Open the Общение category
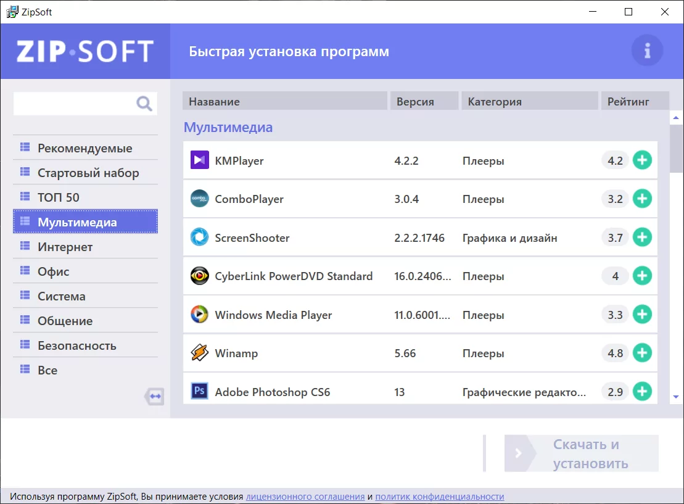The width and height of the screenshot is (684, 504). coord(86,321)
